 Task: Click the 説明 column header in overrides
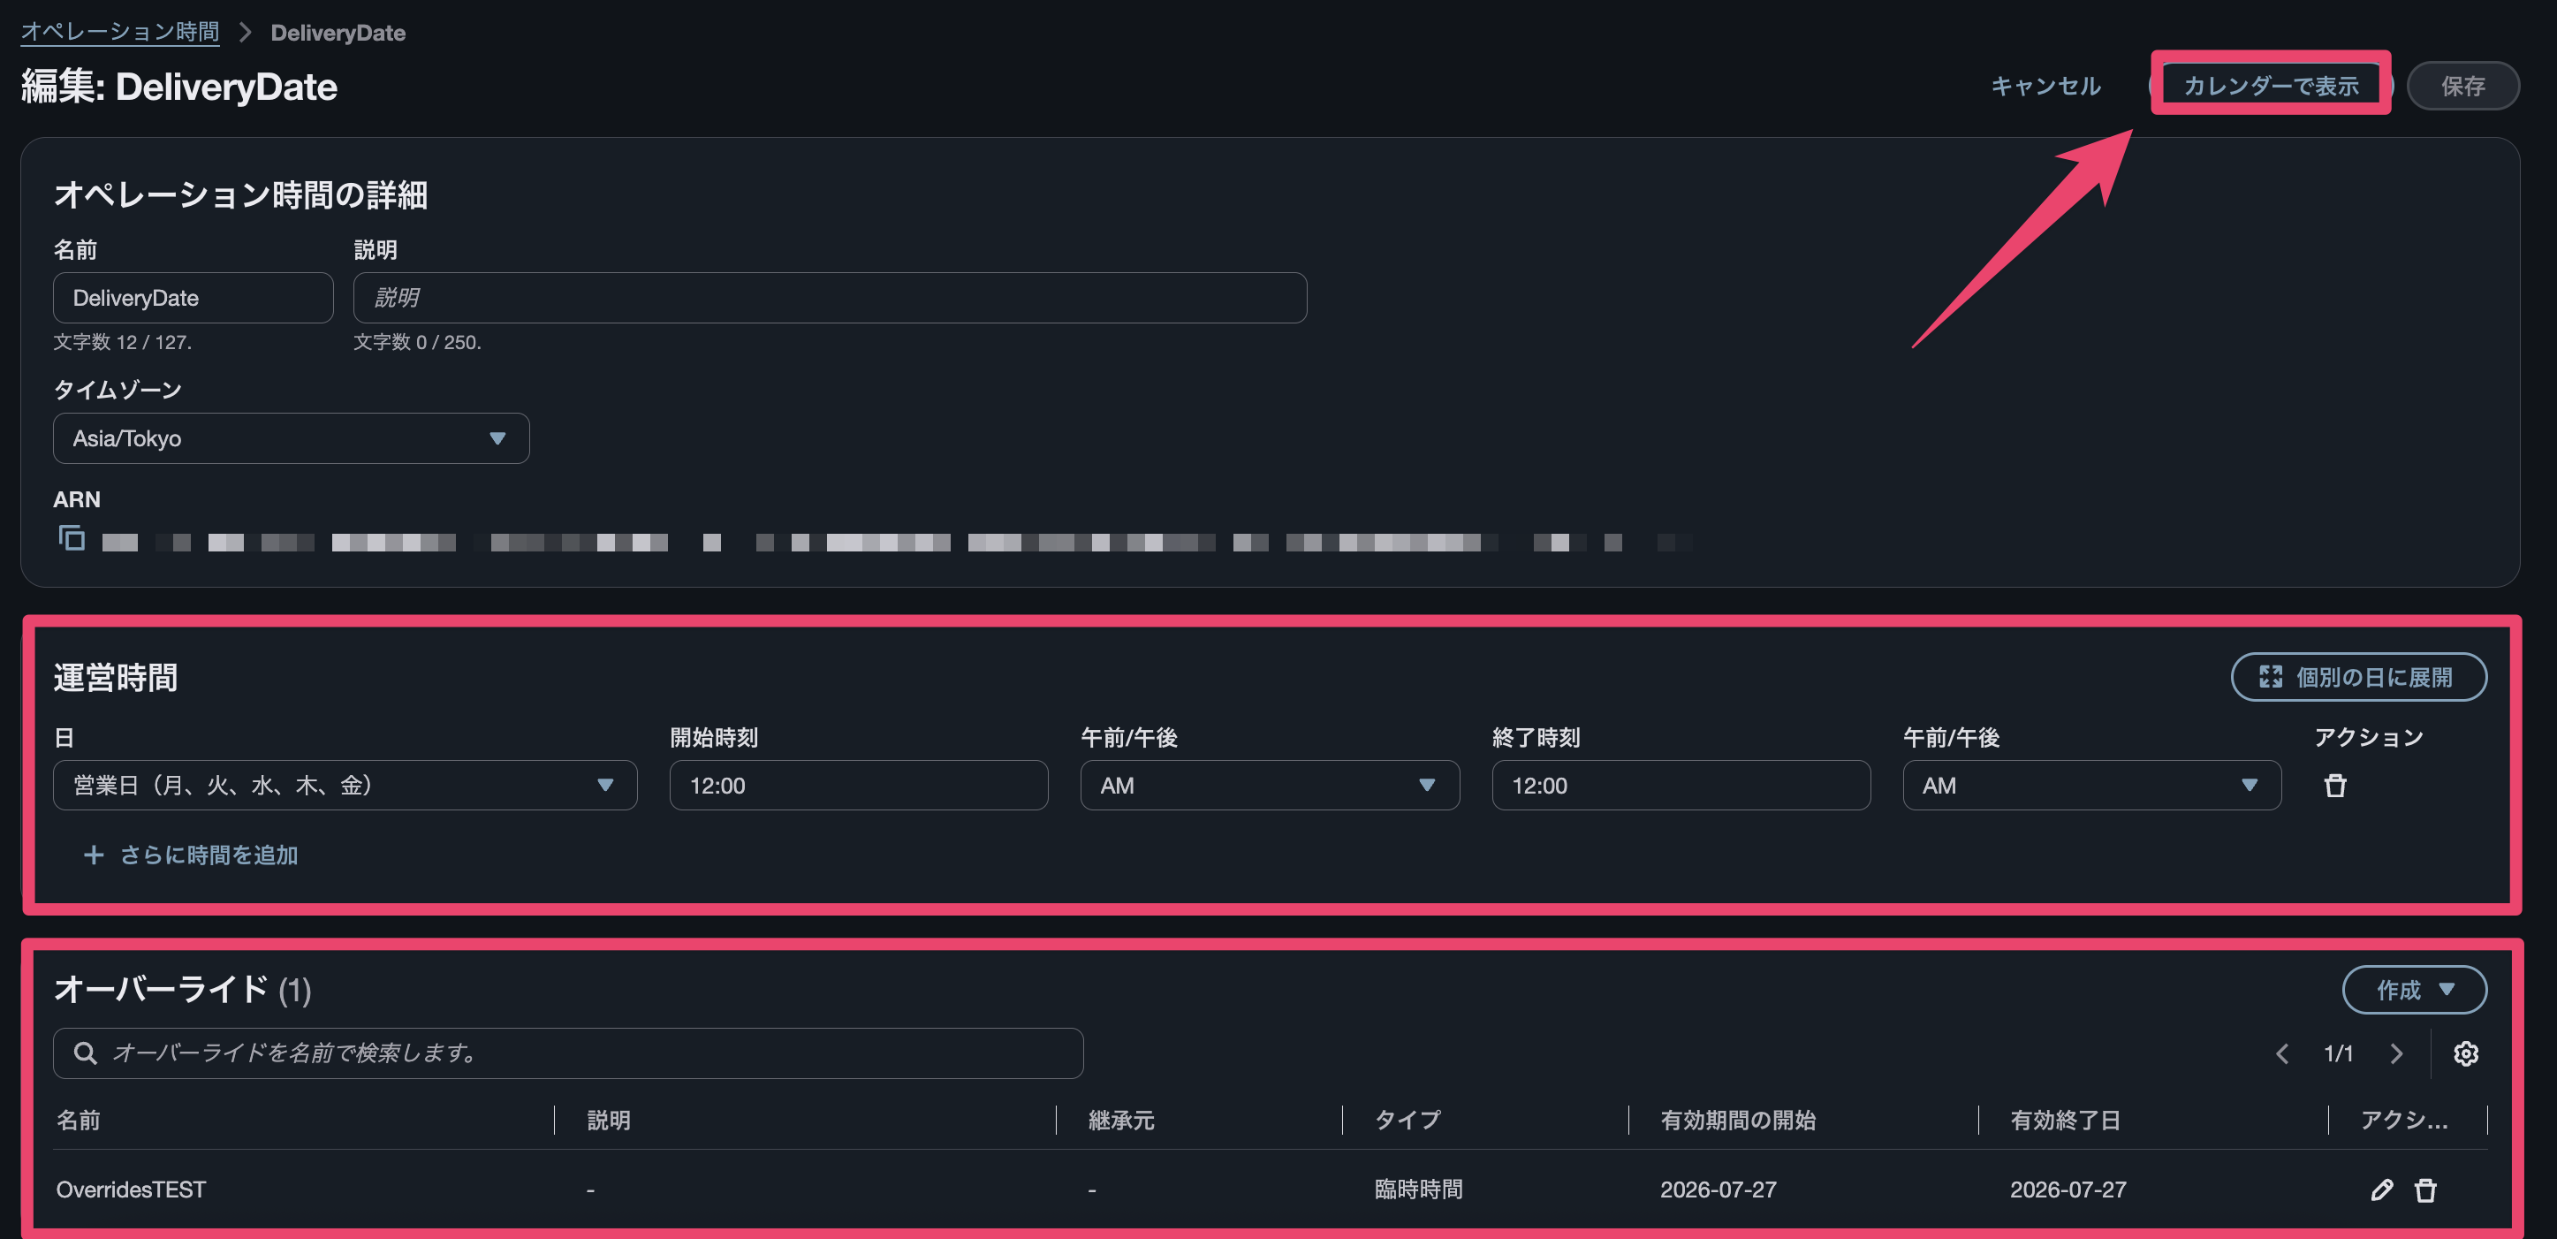tap(609, 1120)
